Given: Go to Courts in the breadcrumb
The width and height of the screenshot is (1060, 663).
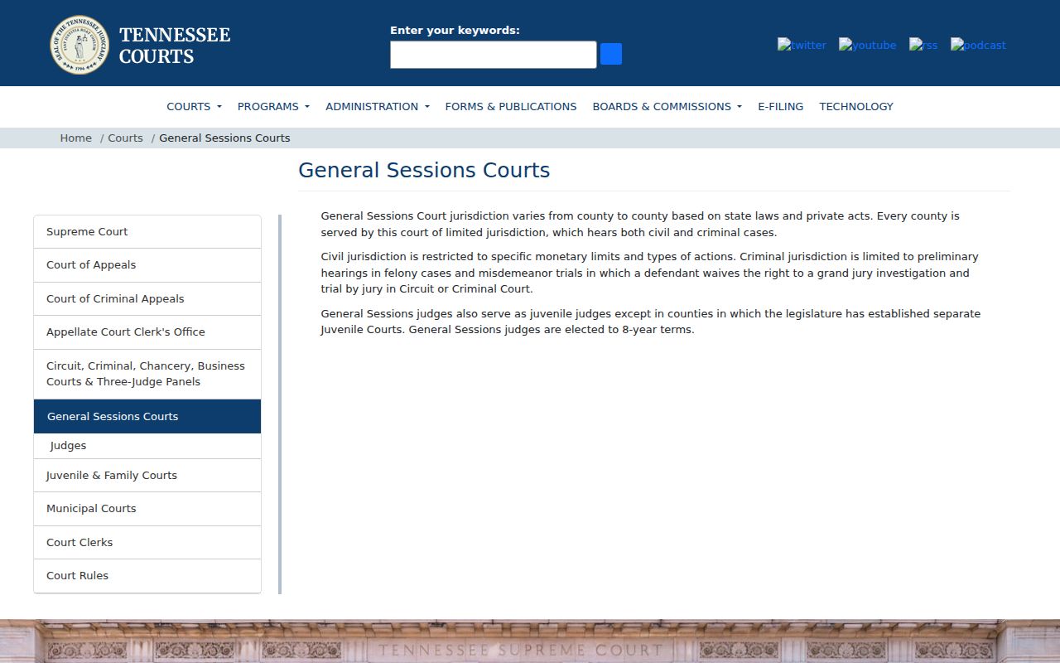Looking at the screenshot, I should 125,138.
